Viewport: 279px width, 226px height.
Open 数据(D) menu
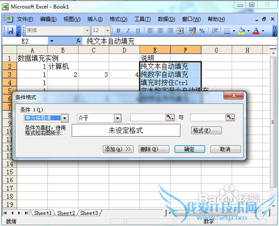tap(166, 19)
